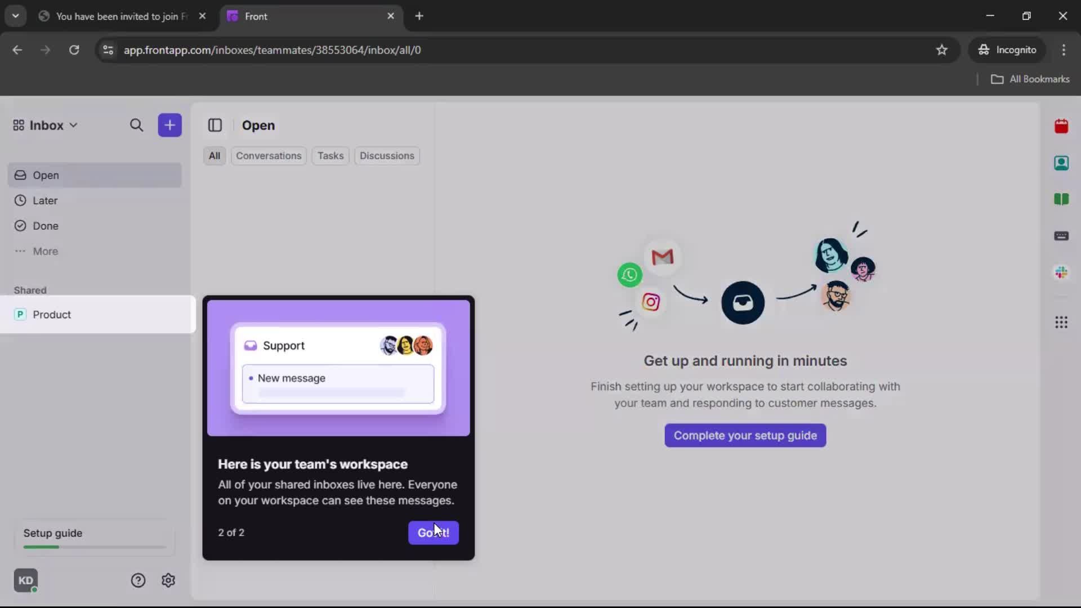Dismiss the workspace tour with Got it
1081x608 pixels.
433,533
